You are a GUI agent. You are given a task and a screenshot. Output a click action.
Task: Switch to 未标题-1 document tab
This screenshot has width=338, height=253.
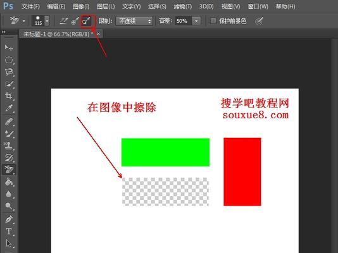[58, 34]
